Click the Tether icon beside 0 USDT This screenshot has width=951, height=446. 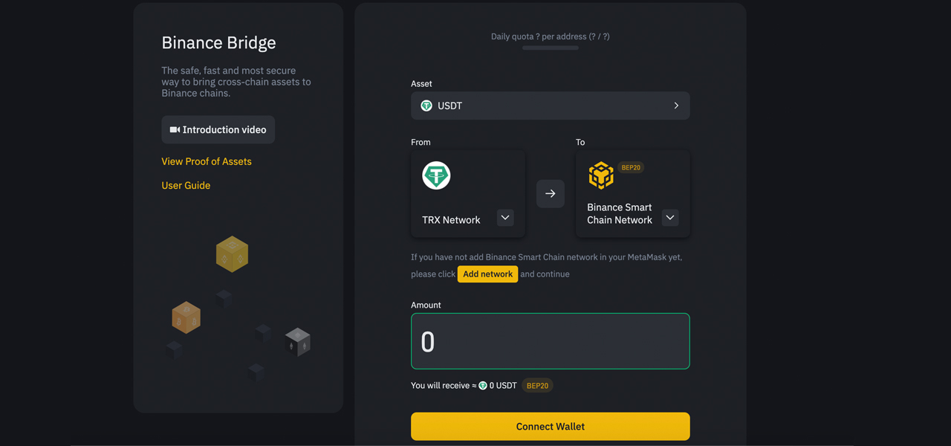pyautogui.click(x=483, y=386)
